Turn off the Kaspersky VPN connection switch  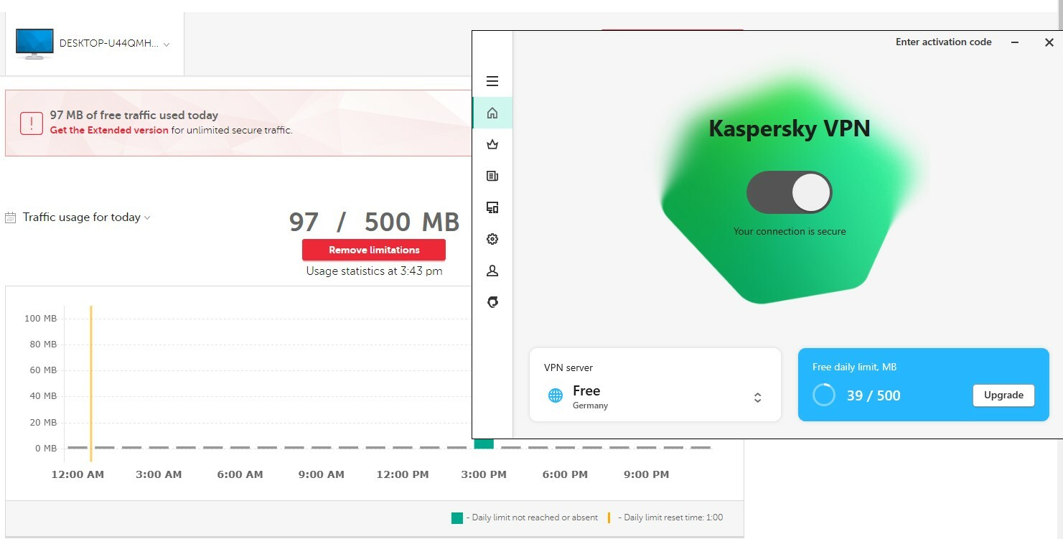click(790, 192)
